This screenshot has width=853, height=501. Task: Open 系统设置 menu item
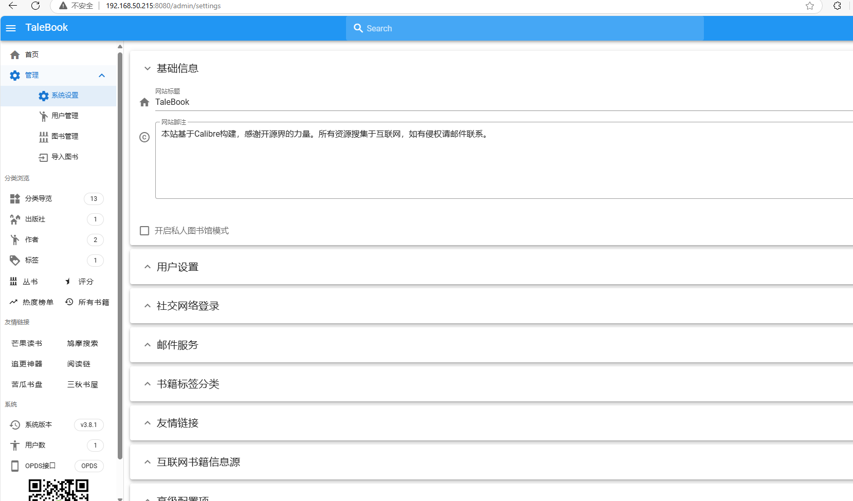point(59,96)
